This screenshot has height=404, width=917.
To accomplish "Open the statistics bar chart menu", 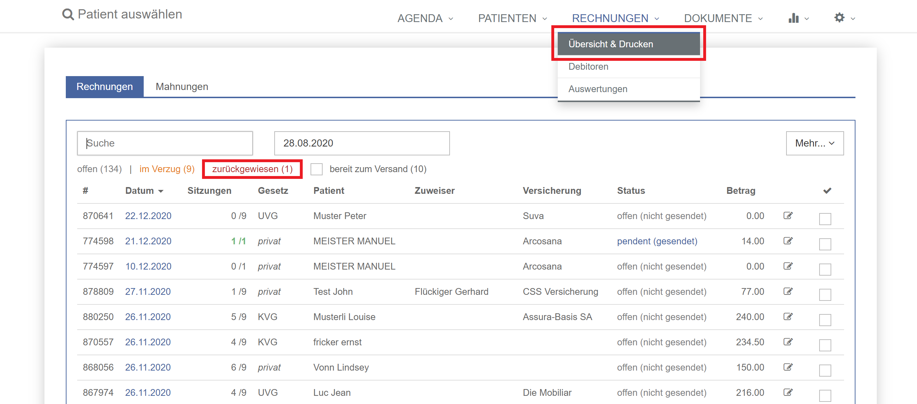I will 799,18.
